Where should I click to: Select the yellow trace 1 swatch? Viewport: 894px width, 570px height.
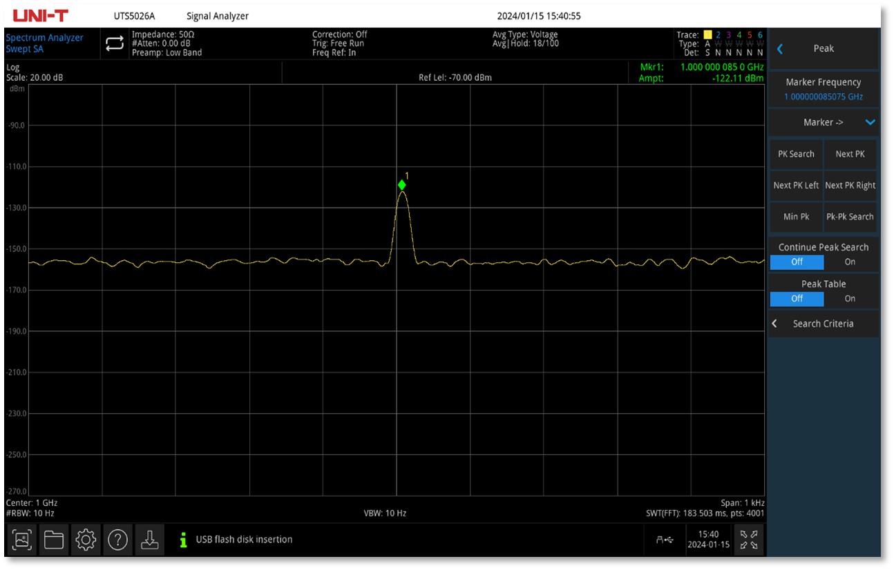pyautogui.click(x=707, y=35)
